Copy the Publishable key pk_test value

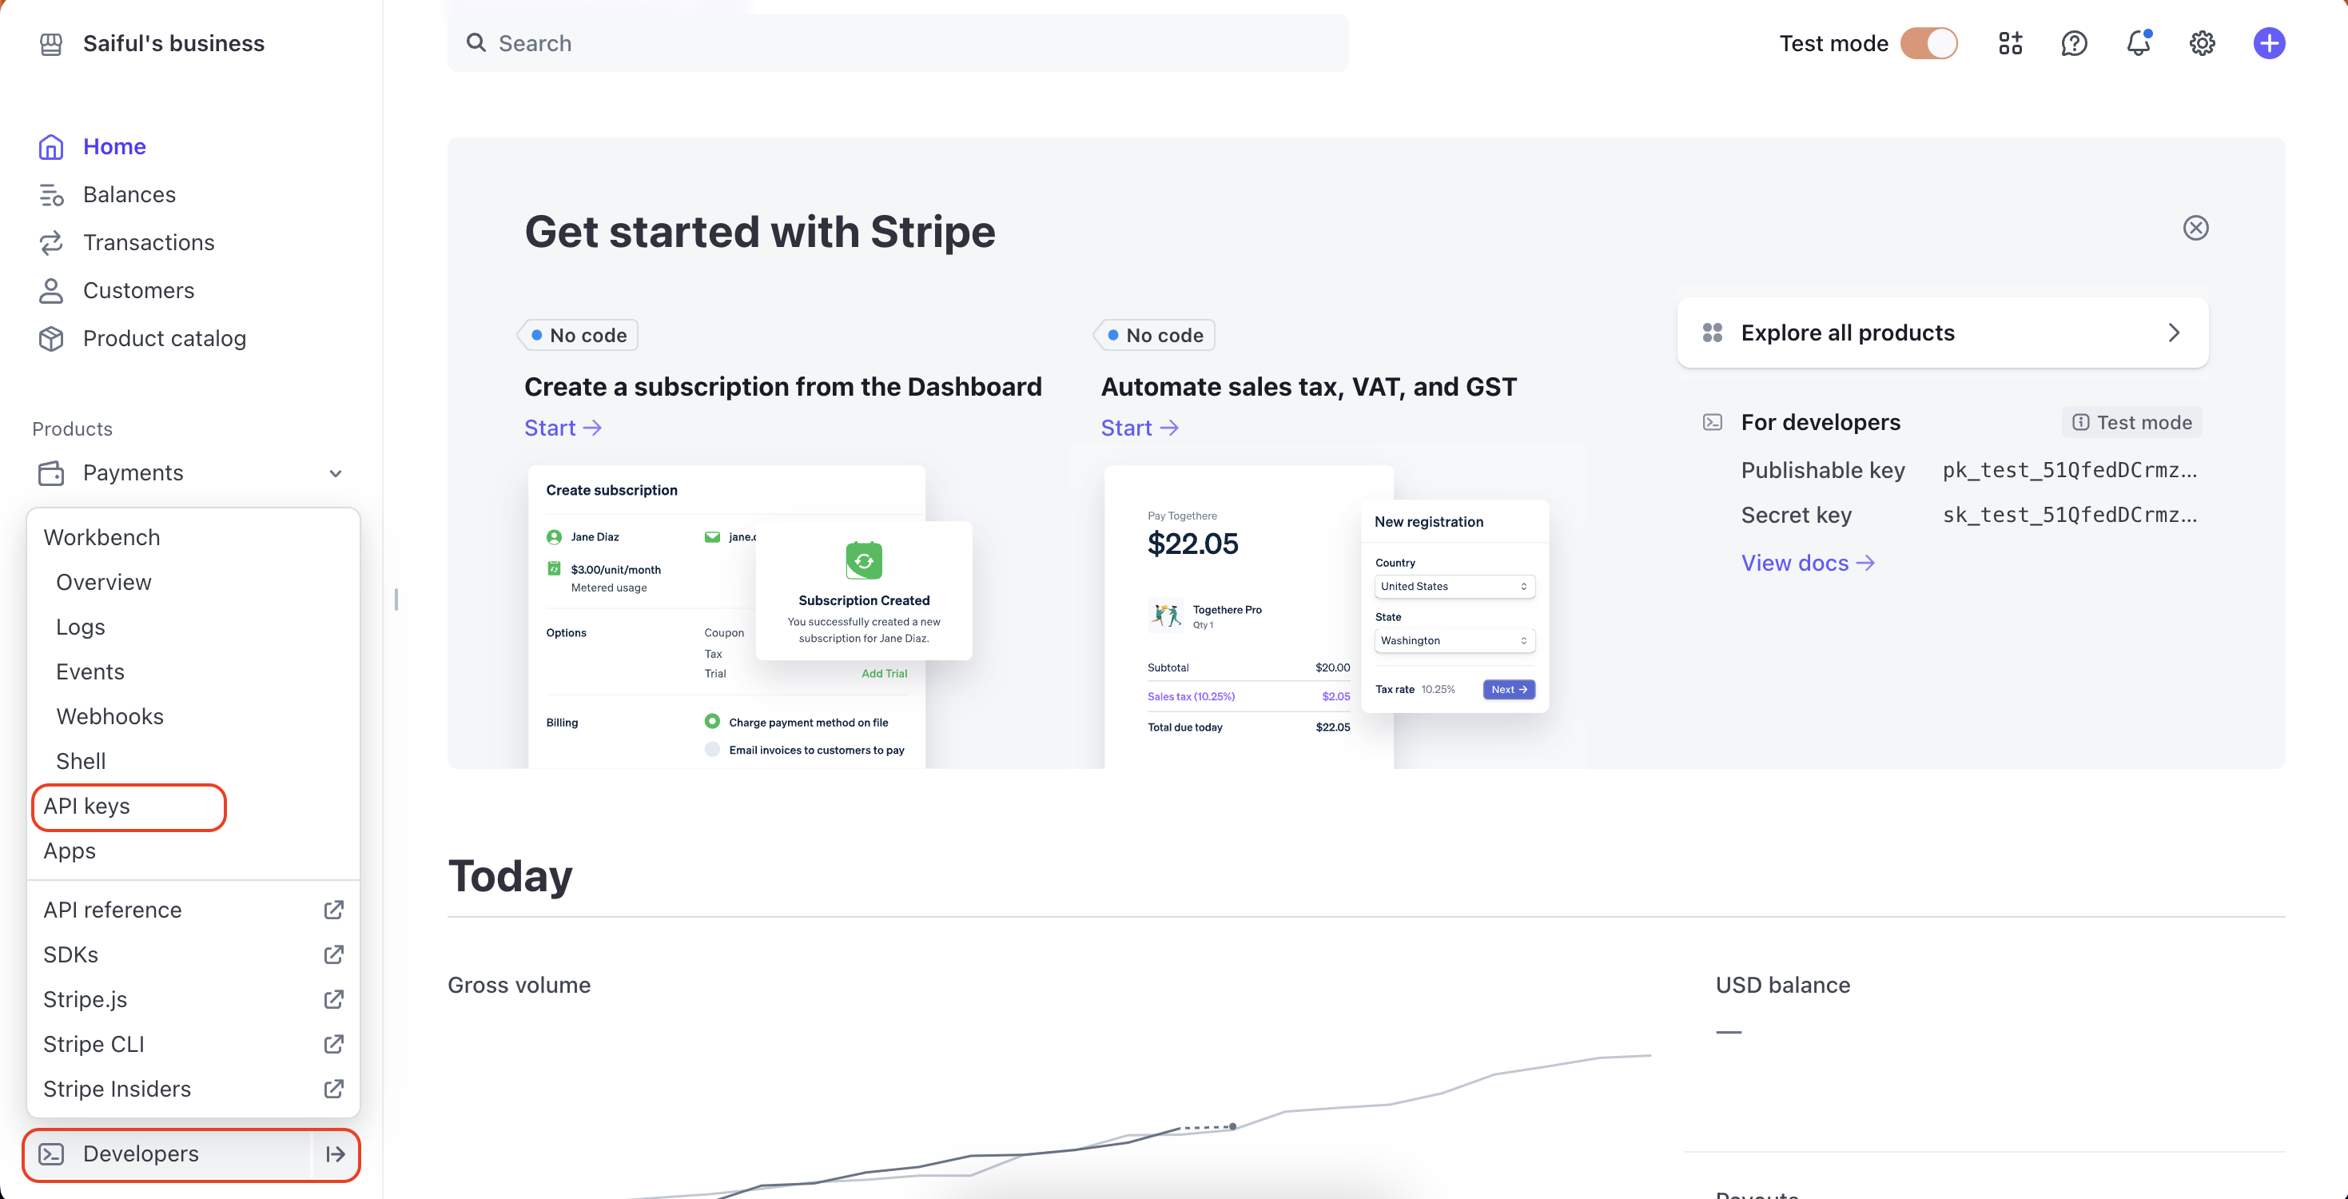pyautogui.click(x=2069, y=469)
